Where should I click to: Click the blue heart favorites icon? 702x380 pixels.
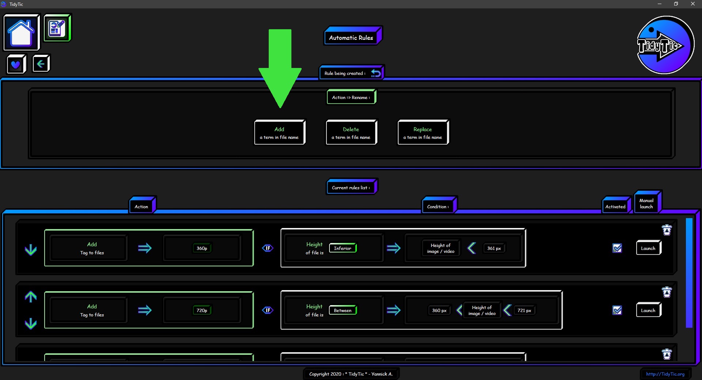click(x=16, y=65)
